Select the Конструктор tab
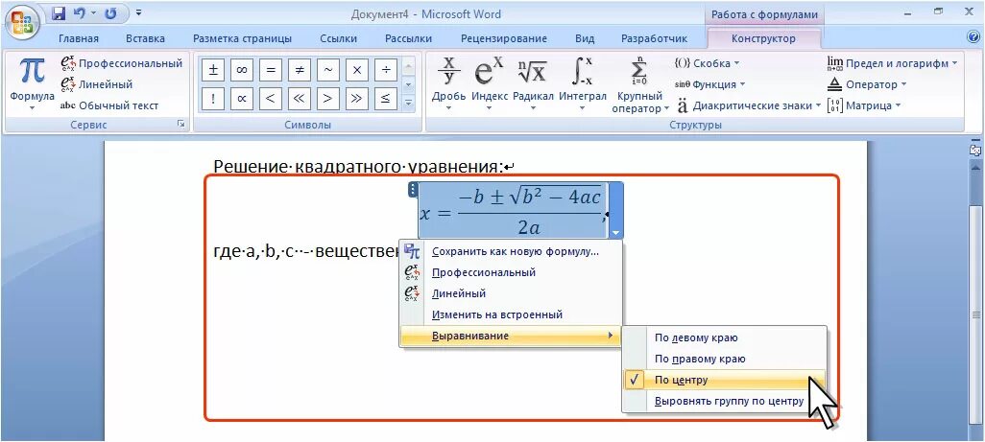Image resolution: width=985 pixels, height=442 pixels. click(x=763, y=38)
